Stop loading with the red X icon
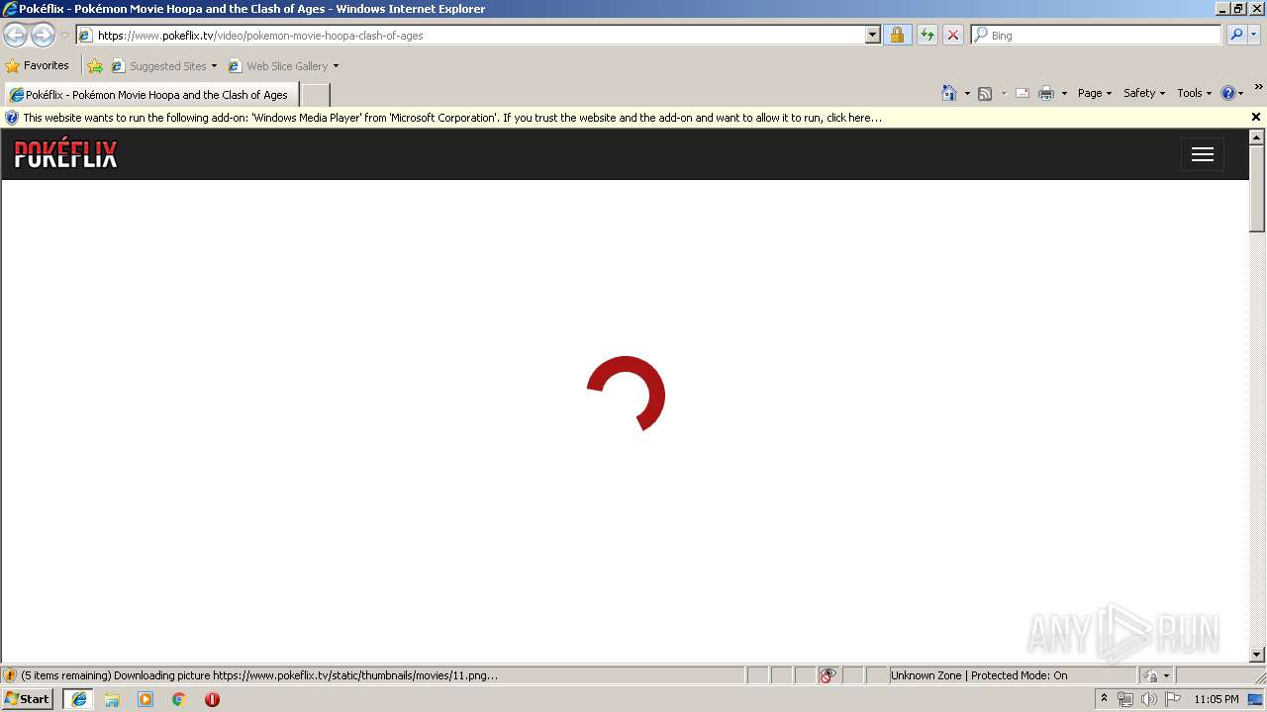The width and height of the screenshot is (1267, 712). [x=952, y=36]
